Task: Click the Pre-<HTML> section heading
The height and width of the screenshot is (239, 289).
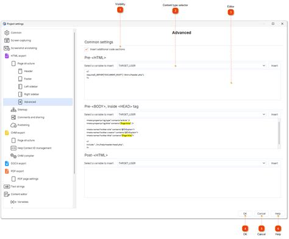Action: tap(95, 57)
